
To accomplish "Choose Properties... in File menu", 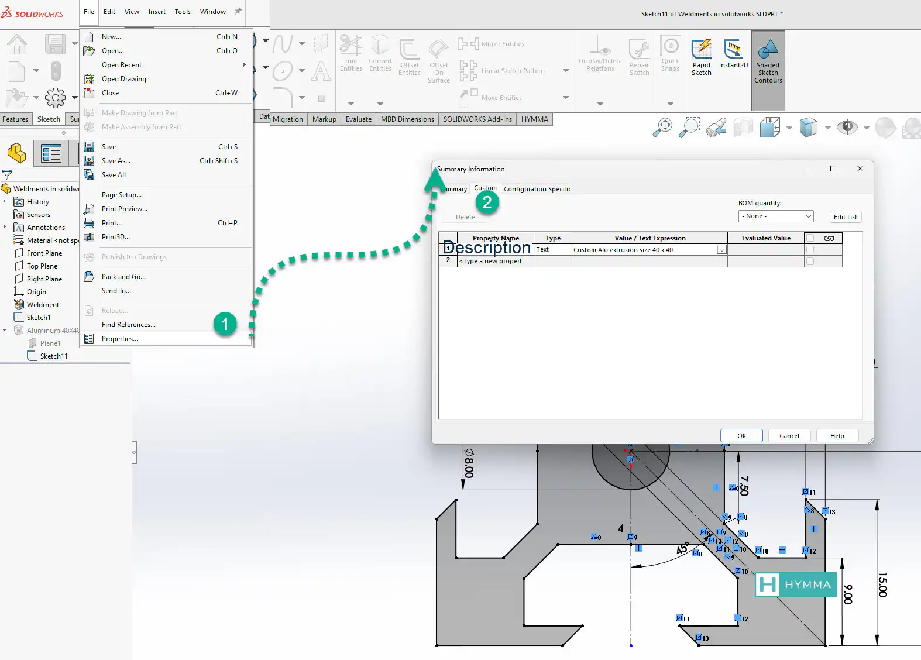I will click(x=167, y=339).
